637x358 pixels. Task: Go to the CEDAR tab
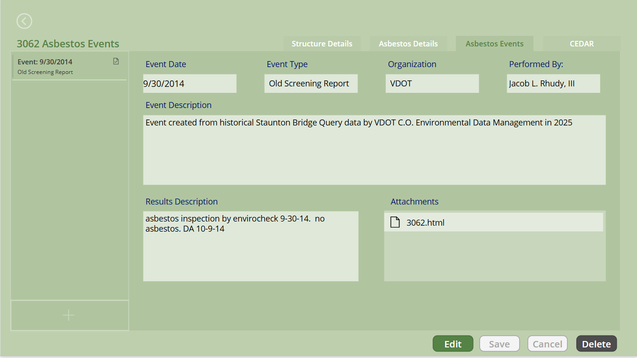tap(582, 44)
